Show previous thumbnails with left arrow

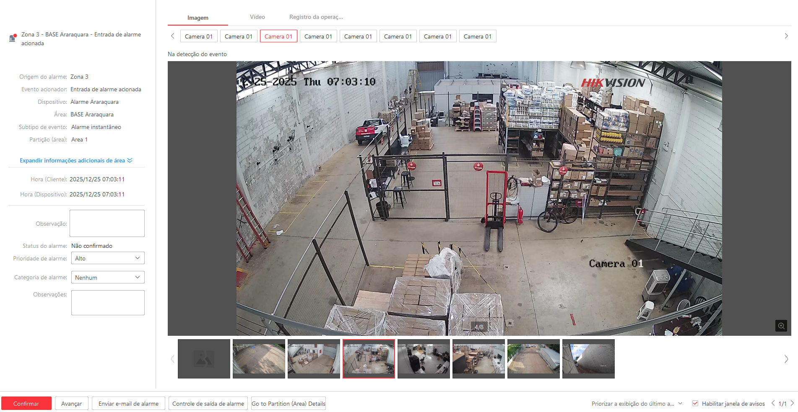172,359
